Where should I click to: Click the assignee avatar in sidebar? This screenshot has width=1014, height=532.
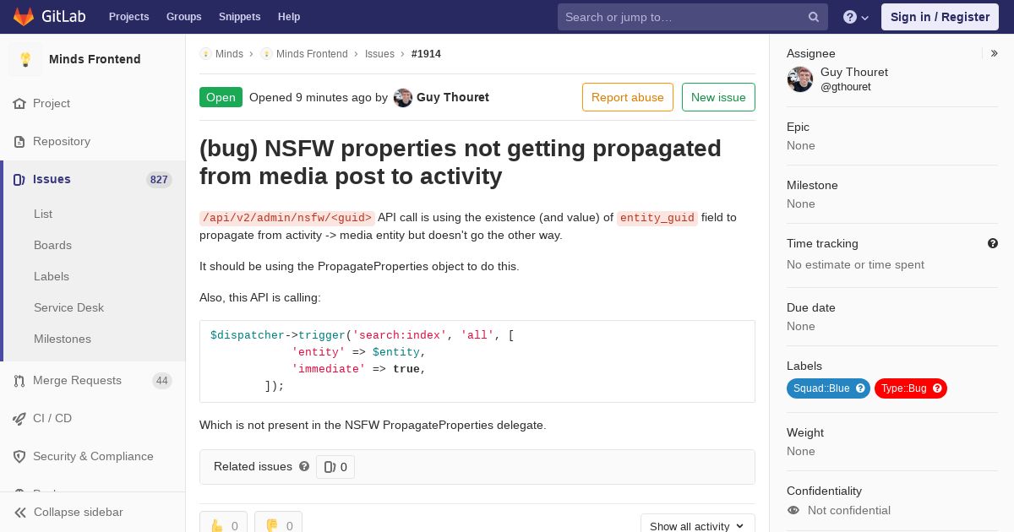[800, 79]
